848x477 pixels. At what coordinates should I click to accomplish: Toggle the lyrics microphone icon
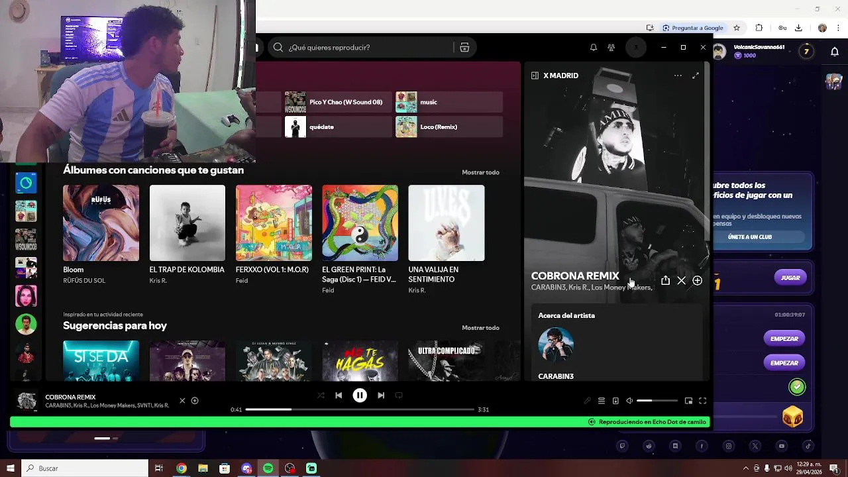pos(587,401)
